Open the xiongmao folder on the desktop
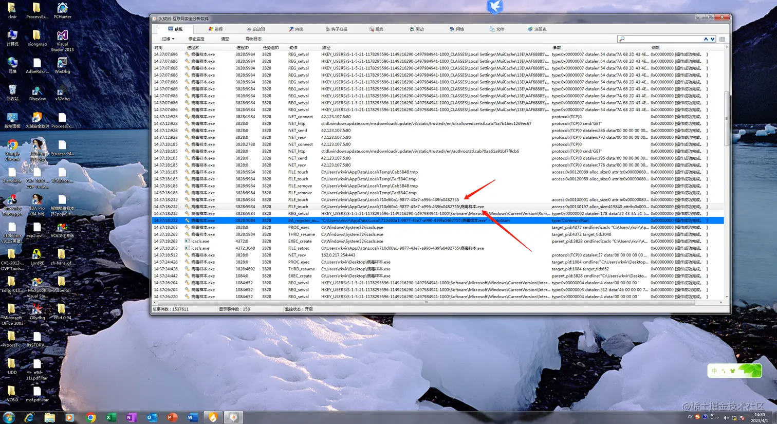The height and width of the screenshot is (424, 777). click(38, 38)
